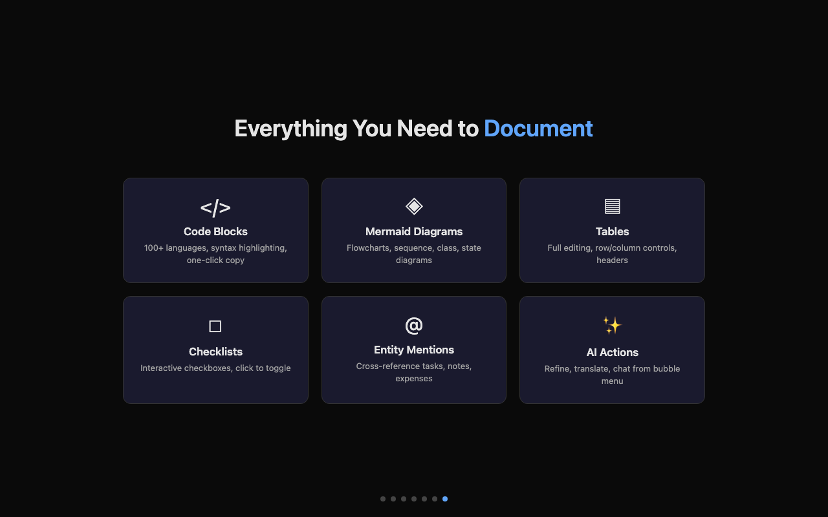Click the AI Actions sparkles icon
The width and height of the screenshot is (828, 517).
[x=612, y=325]
